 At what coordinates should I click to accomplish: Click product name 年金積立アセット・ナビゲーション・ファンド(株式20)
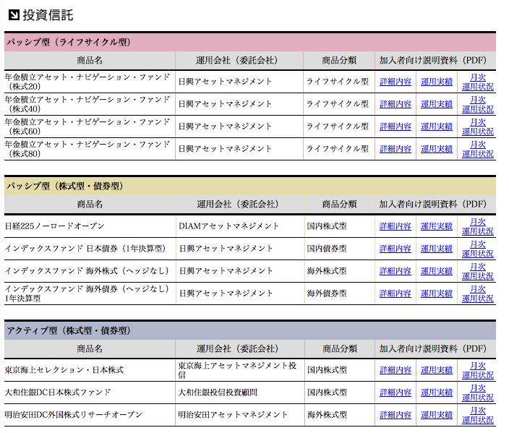tap(87, 82)
